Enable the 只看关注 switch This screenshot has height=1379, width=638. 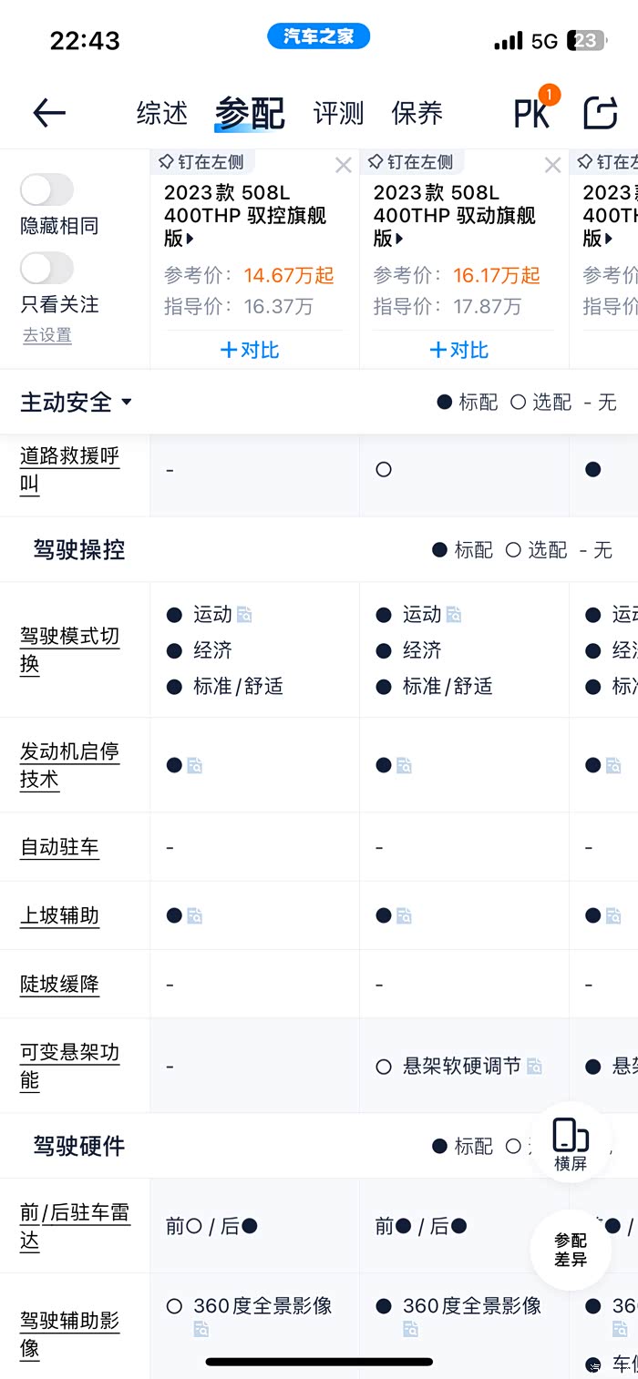pyautogui.click(x=46, y=269)
